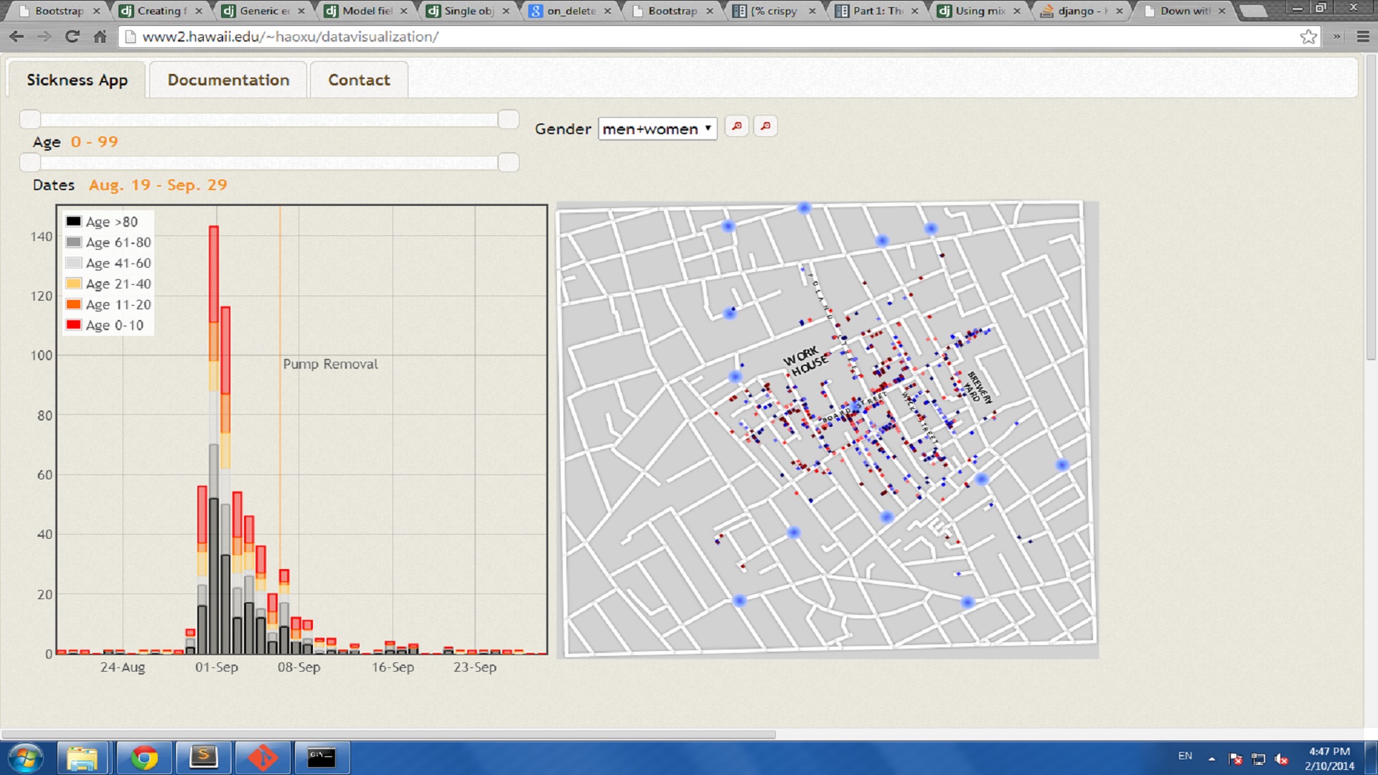Switch to the django - browser tab

tap(1082, 11)
